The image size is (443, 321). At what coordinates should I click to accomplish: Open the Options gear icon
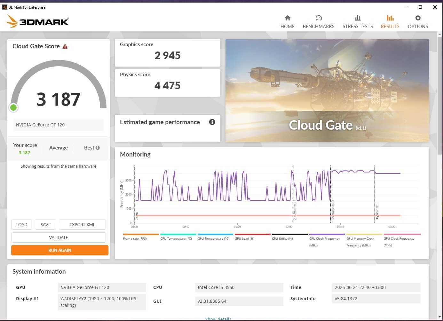pos(418,18)
